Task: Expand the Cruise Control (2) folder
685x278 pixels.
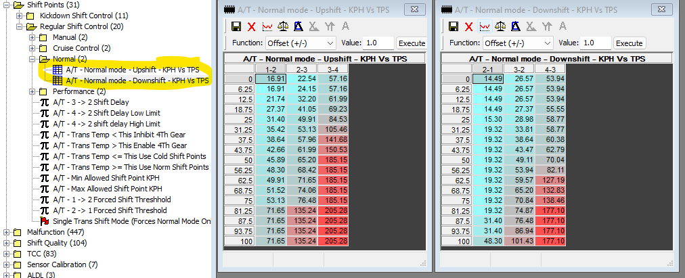Action: coord(32,48)
